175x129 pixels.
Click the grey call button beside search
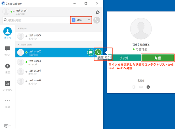[97, 20]
